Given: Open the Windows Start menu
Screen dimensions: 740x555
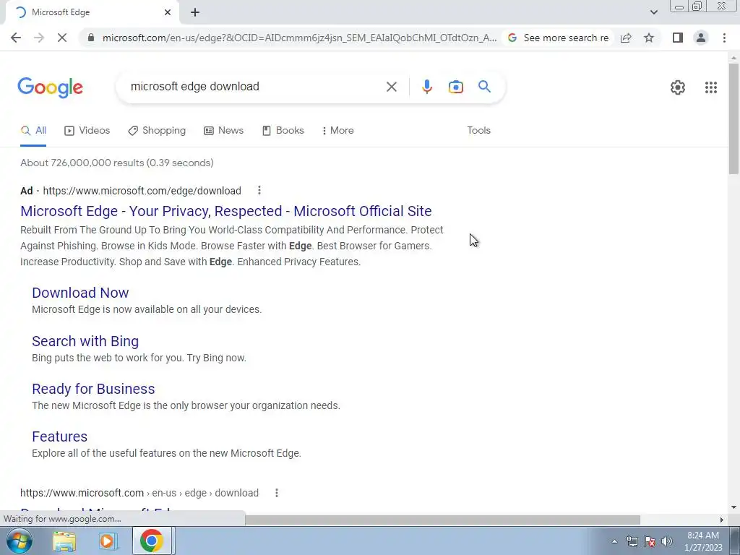Looking at the screenshot, I should pyautogui.click(x=19, y=541).
